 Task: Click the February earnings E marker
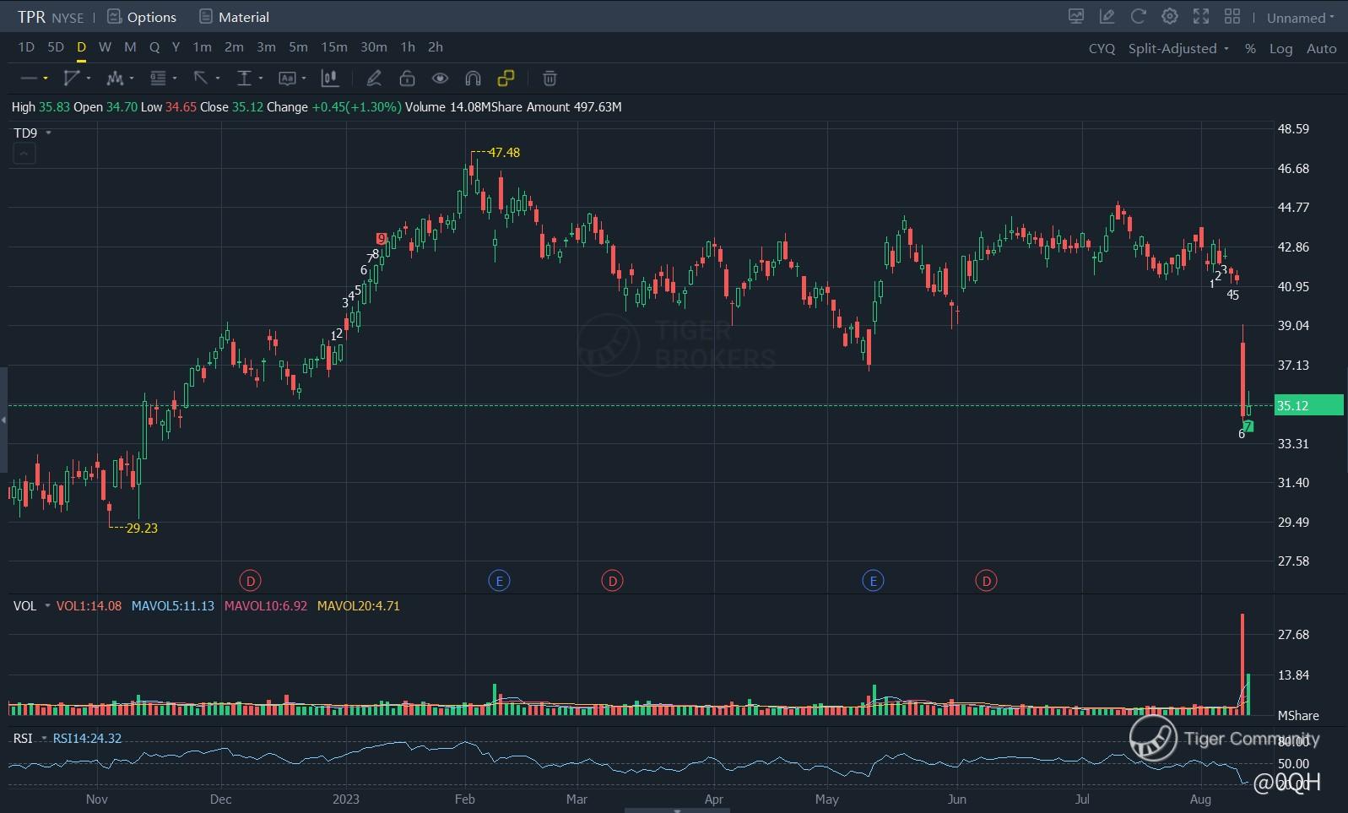[x=499, y=581]
